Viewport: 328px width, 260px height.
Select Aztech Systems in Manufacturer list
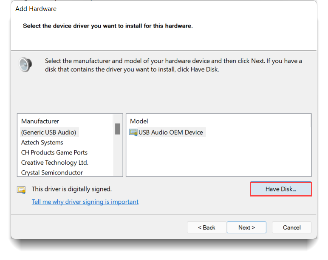(42, 143)
